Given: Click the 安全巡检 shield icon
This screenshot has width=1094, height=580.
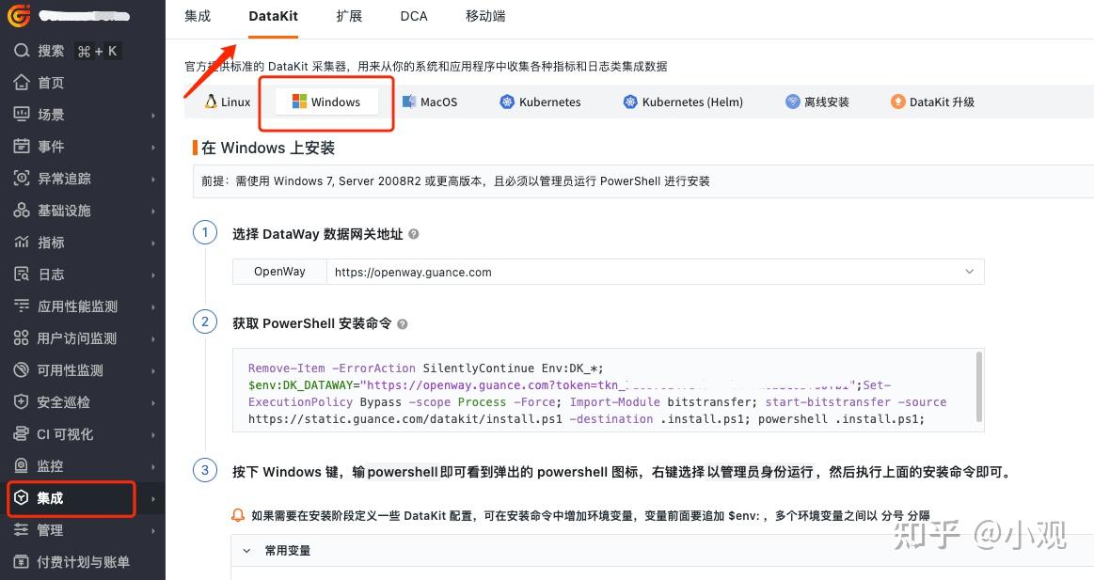Looking at the screenshot, I should (22, 401).
